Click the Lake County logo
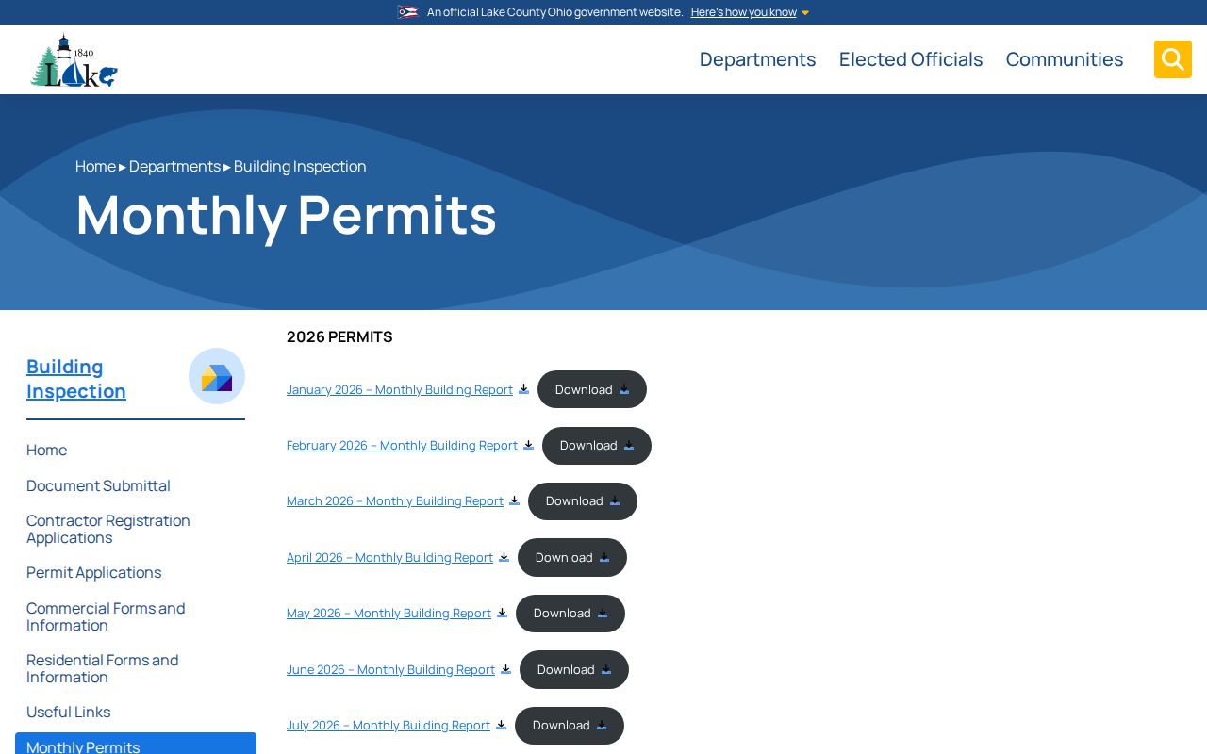1207x754 pixels. point(74,60)
